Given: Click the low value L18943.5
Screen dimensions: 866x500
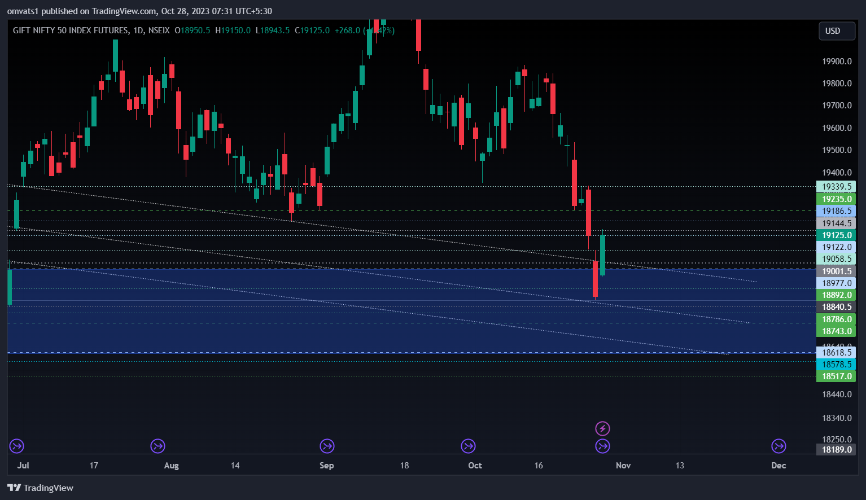Looking at the screenshot, I should [x=273, y=30].
